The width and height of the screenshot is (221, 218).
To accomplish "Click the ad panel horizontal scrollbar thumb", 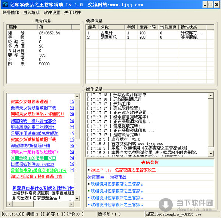I will [x=23, y=204].
